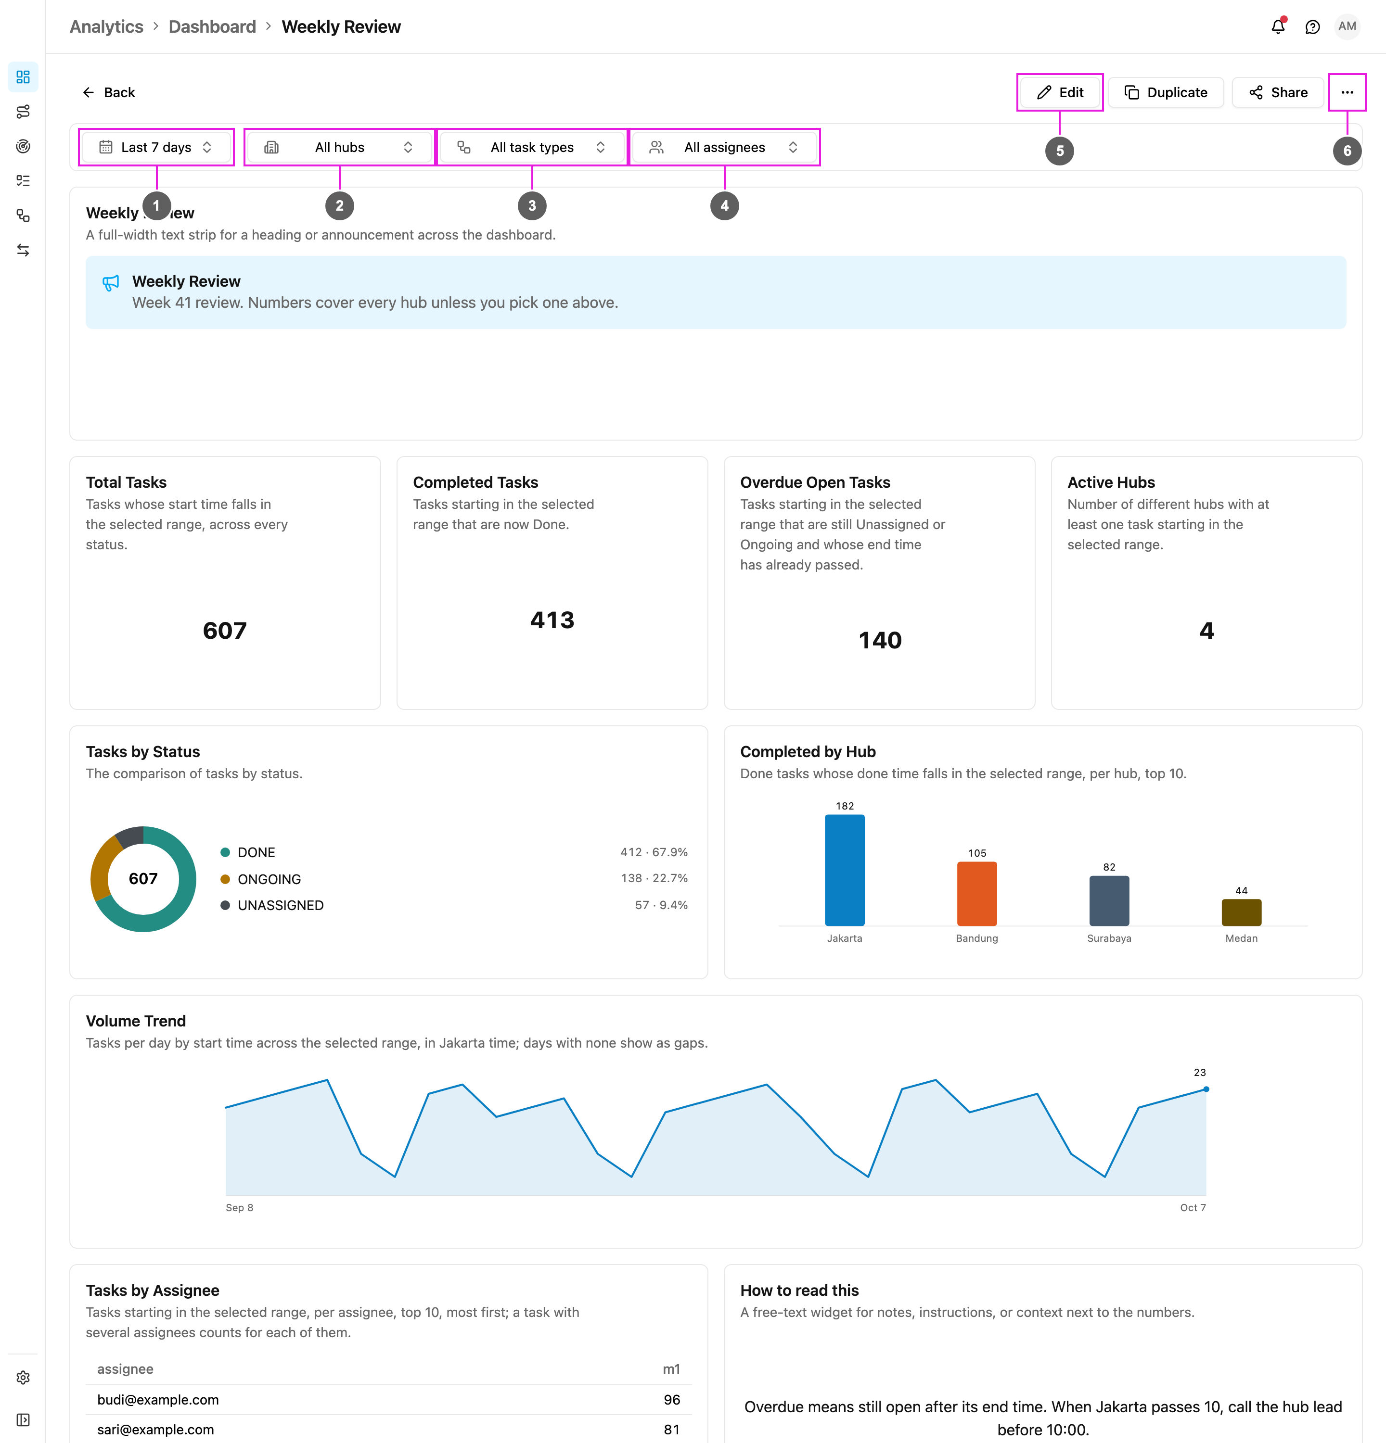Viewport: 1386px width, 1443px height.
Task: Open the All assignees dropdown
Action: tap(725, 147)
